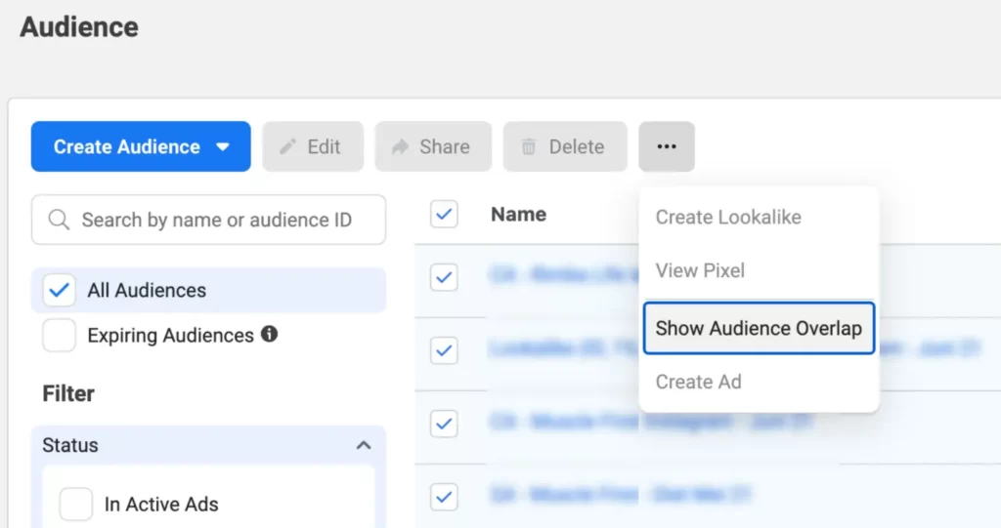
Task: Toggle the three-dot more options button
Action: coord(667,146)
